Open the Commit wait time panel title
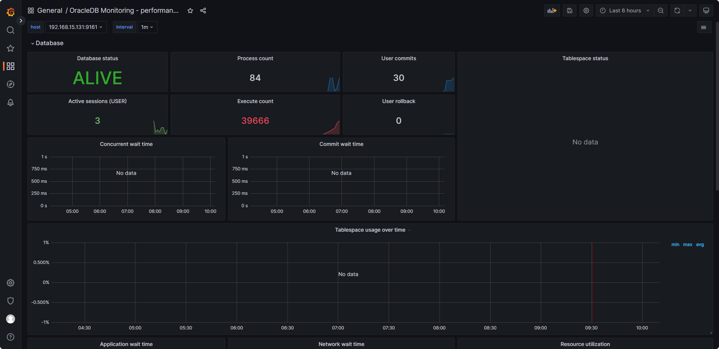 click(x=341, y=144)
